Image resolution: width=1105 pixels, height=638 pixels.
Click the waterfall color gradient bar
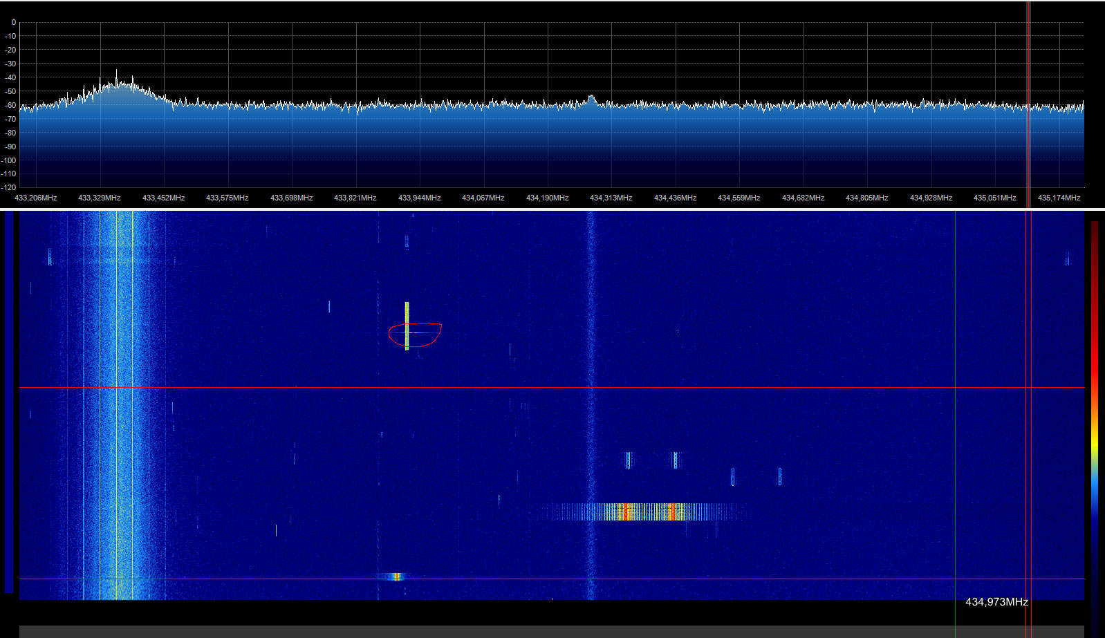[x=1095, y=429]
